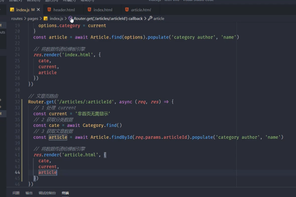This screenshot has width=296, height=197.
Task: Click the 'async' keyword on line 32
Action: pyautogui.click(x=126, y=102)
